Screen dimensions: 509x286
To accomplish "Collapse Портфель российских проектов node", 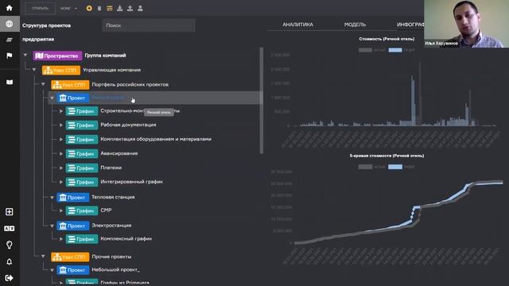I will pos(43,84).
